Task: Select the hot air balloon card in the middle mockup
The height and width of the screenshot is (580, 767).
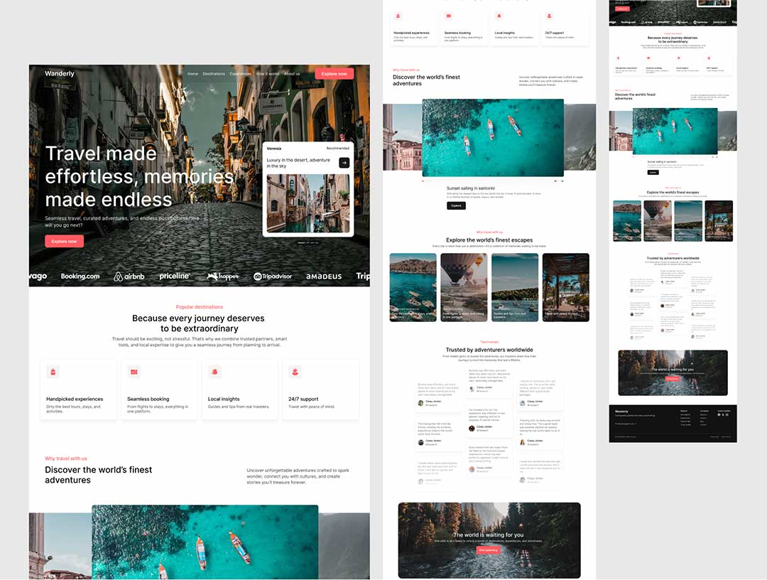Action: click(463, 287)
